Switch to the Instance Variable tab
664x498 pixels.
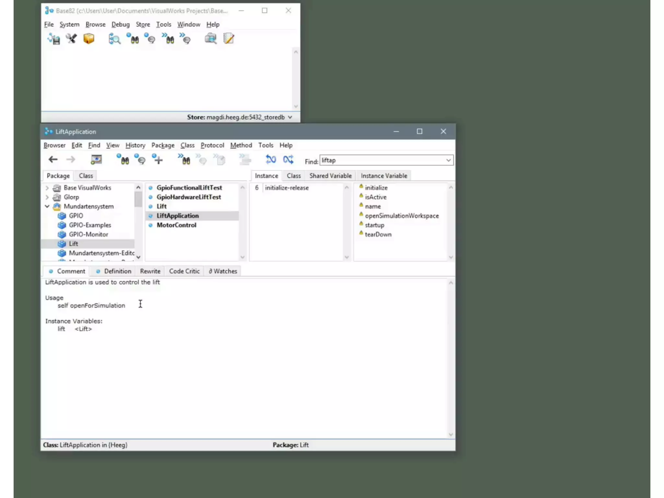[384, 176]
